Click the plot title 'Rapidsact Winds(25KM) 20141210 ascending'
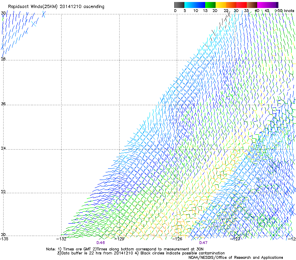This screenshot has width=296, height=260. (56, 6)
